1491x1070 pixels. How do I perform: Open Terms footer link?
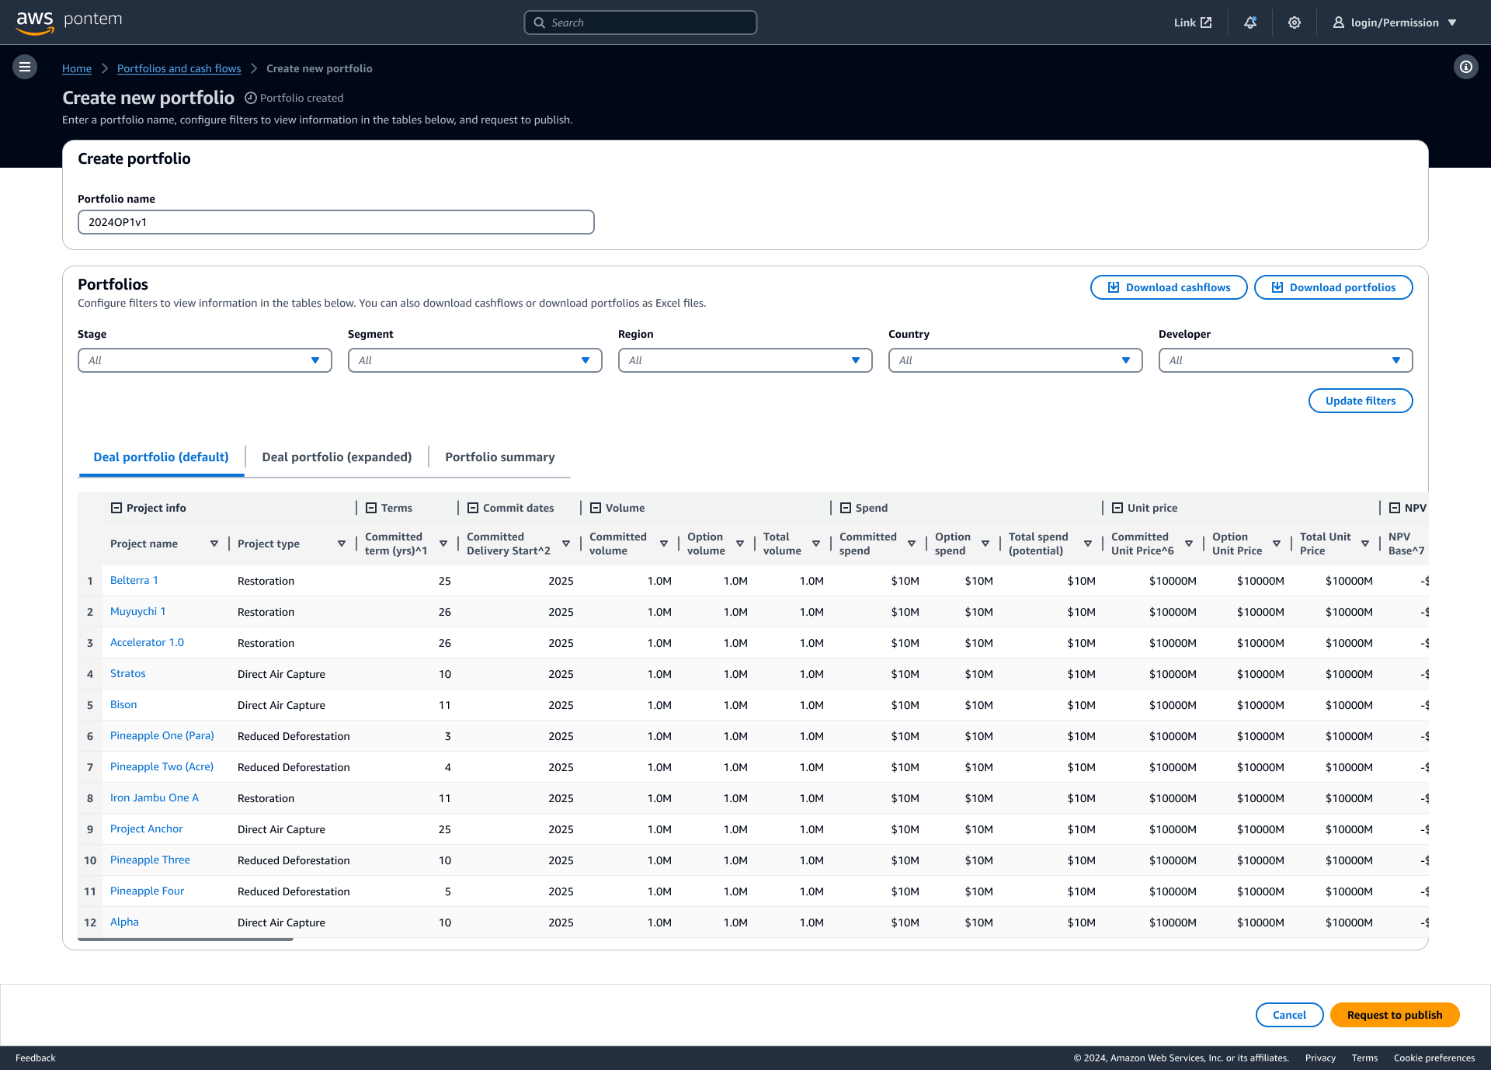1364,1058
